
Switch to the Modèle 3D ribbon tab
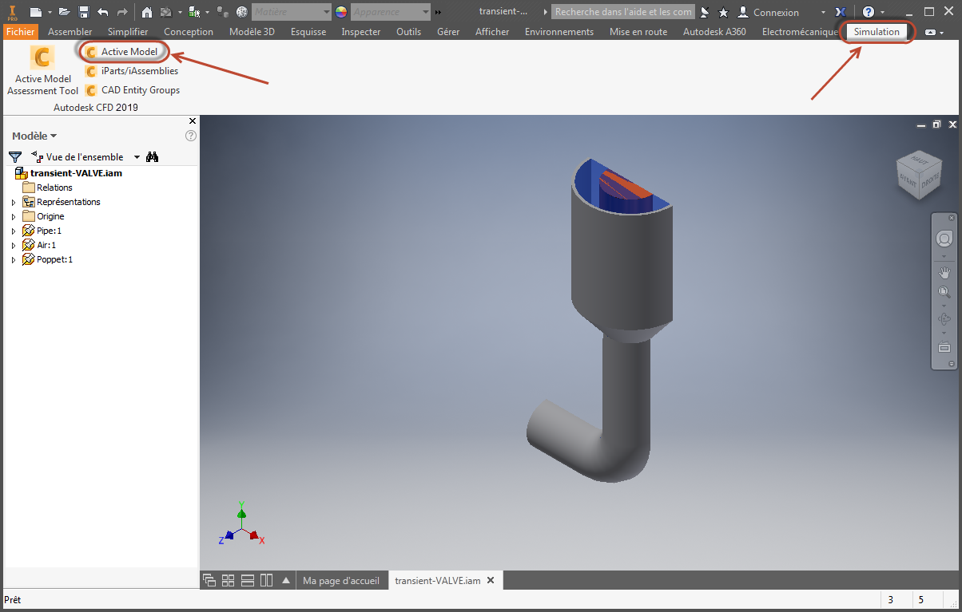pos(252,32)
